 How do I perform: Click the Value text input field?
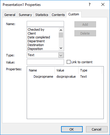point(45,62)
